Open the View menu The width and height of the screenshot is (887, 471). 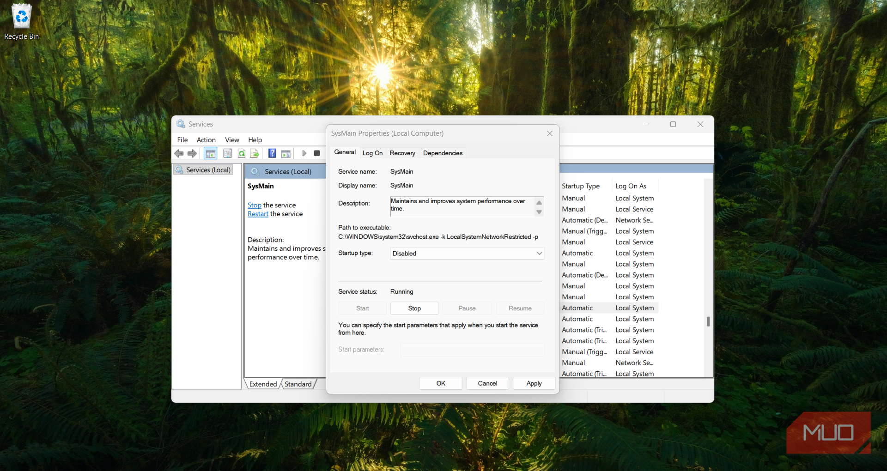(232, 140)
